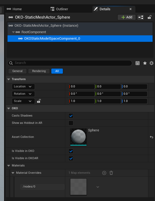Select OKOStaticModelSpaceComponent_0 row
This screenshot has height=201, width=155.
click(80, 39)
